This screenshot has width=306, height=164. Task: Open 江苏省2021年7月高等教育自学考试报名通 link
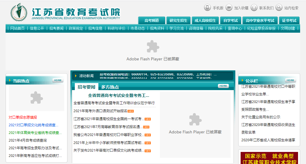(x=108, y=127)
